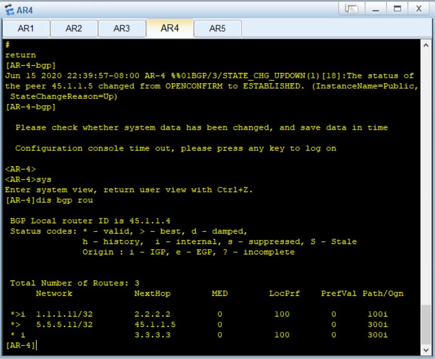
Task: Click the 'StateChangeReason=Up)' text
Action: (x=64, y=96)
